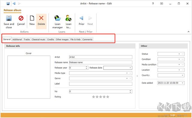
Task: Click the Save and close icon
Action: 9,18
